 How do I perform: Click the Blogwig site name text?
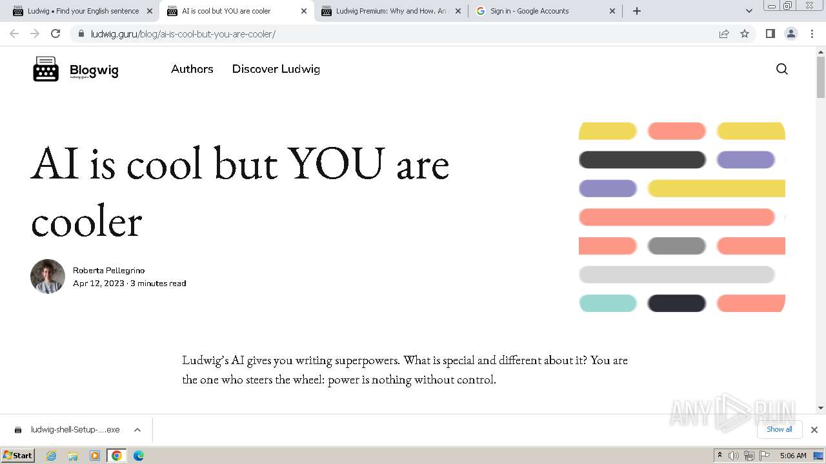94,70
